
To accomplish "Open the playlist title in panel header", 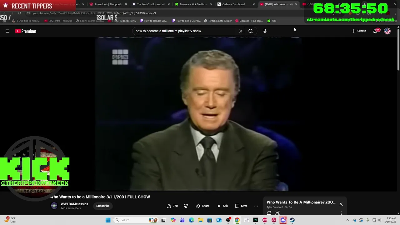I will [301, 202].
